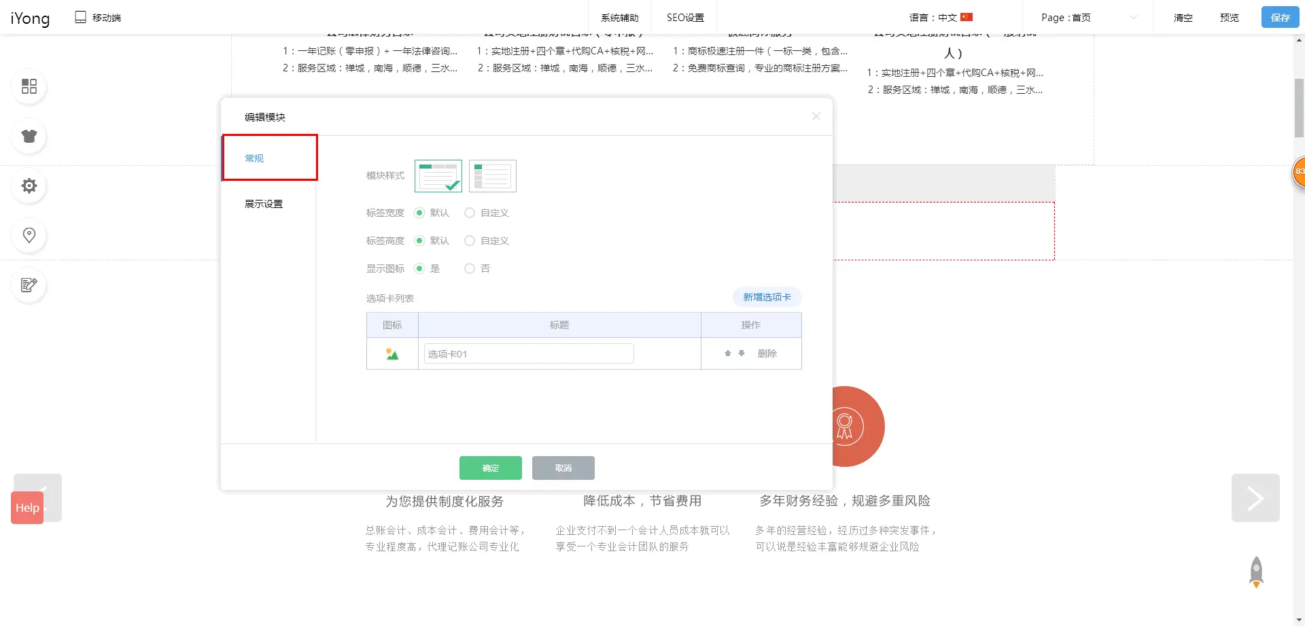The width and height of the screenshot is (1305, 626).
Task: Open the gear settings icon in sidebar
Action: pos(29,186)
